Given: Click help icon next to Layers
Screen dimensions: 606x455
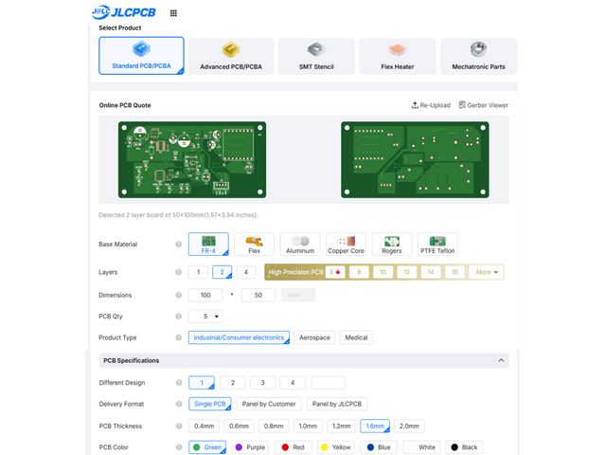Looking at the screenshot, I should [x=179, y=272].
